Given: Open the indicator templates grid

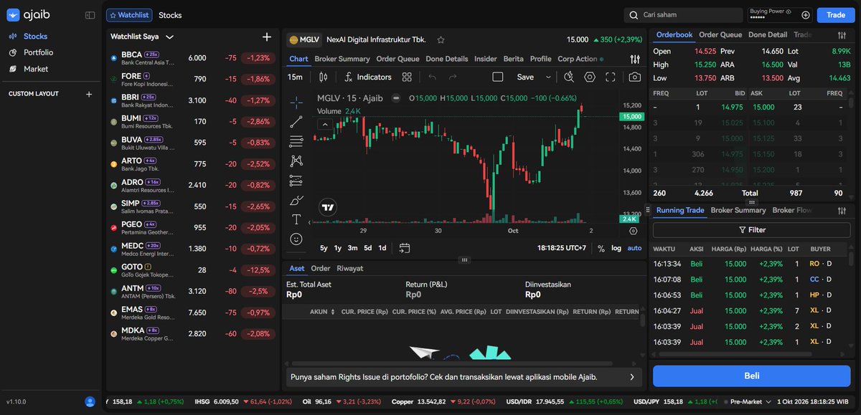Looking at the screenshot, I should (x=407, y=77).
